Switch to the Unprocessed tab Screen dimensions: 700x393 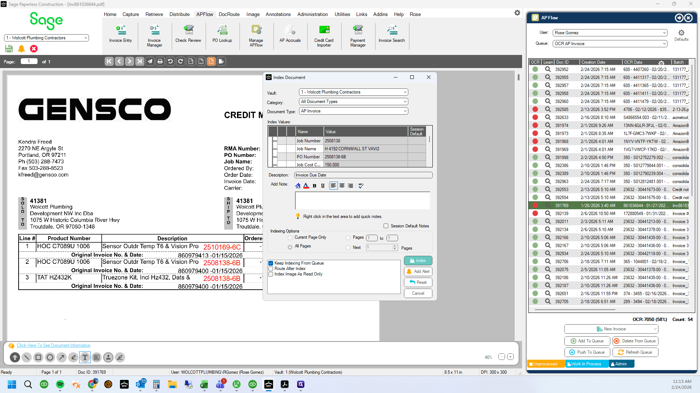coord(546,364)
